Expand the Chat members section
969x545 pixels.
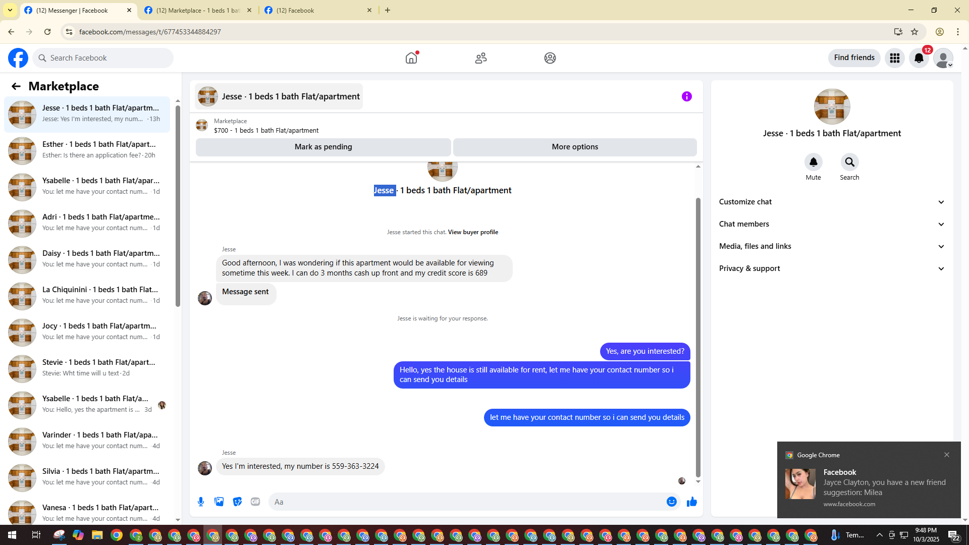[x=832, y=224]
